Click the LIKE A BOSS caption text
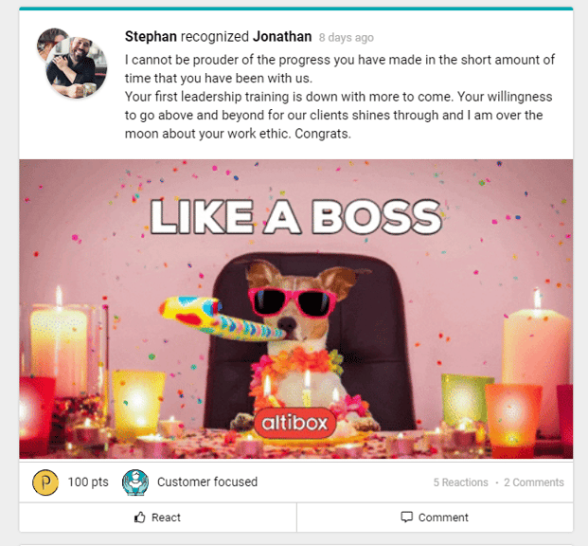This screenshot has height=546, width=588. (x=296, y=217)
